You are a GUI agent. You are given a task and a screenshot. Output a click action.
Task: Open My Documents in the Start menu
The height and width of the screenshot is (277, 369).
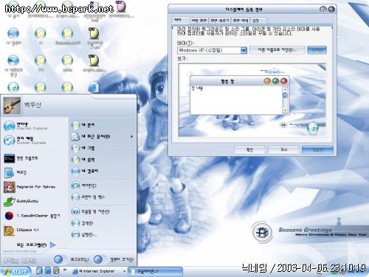[83, 125]
